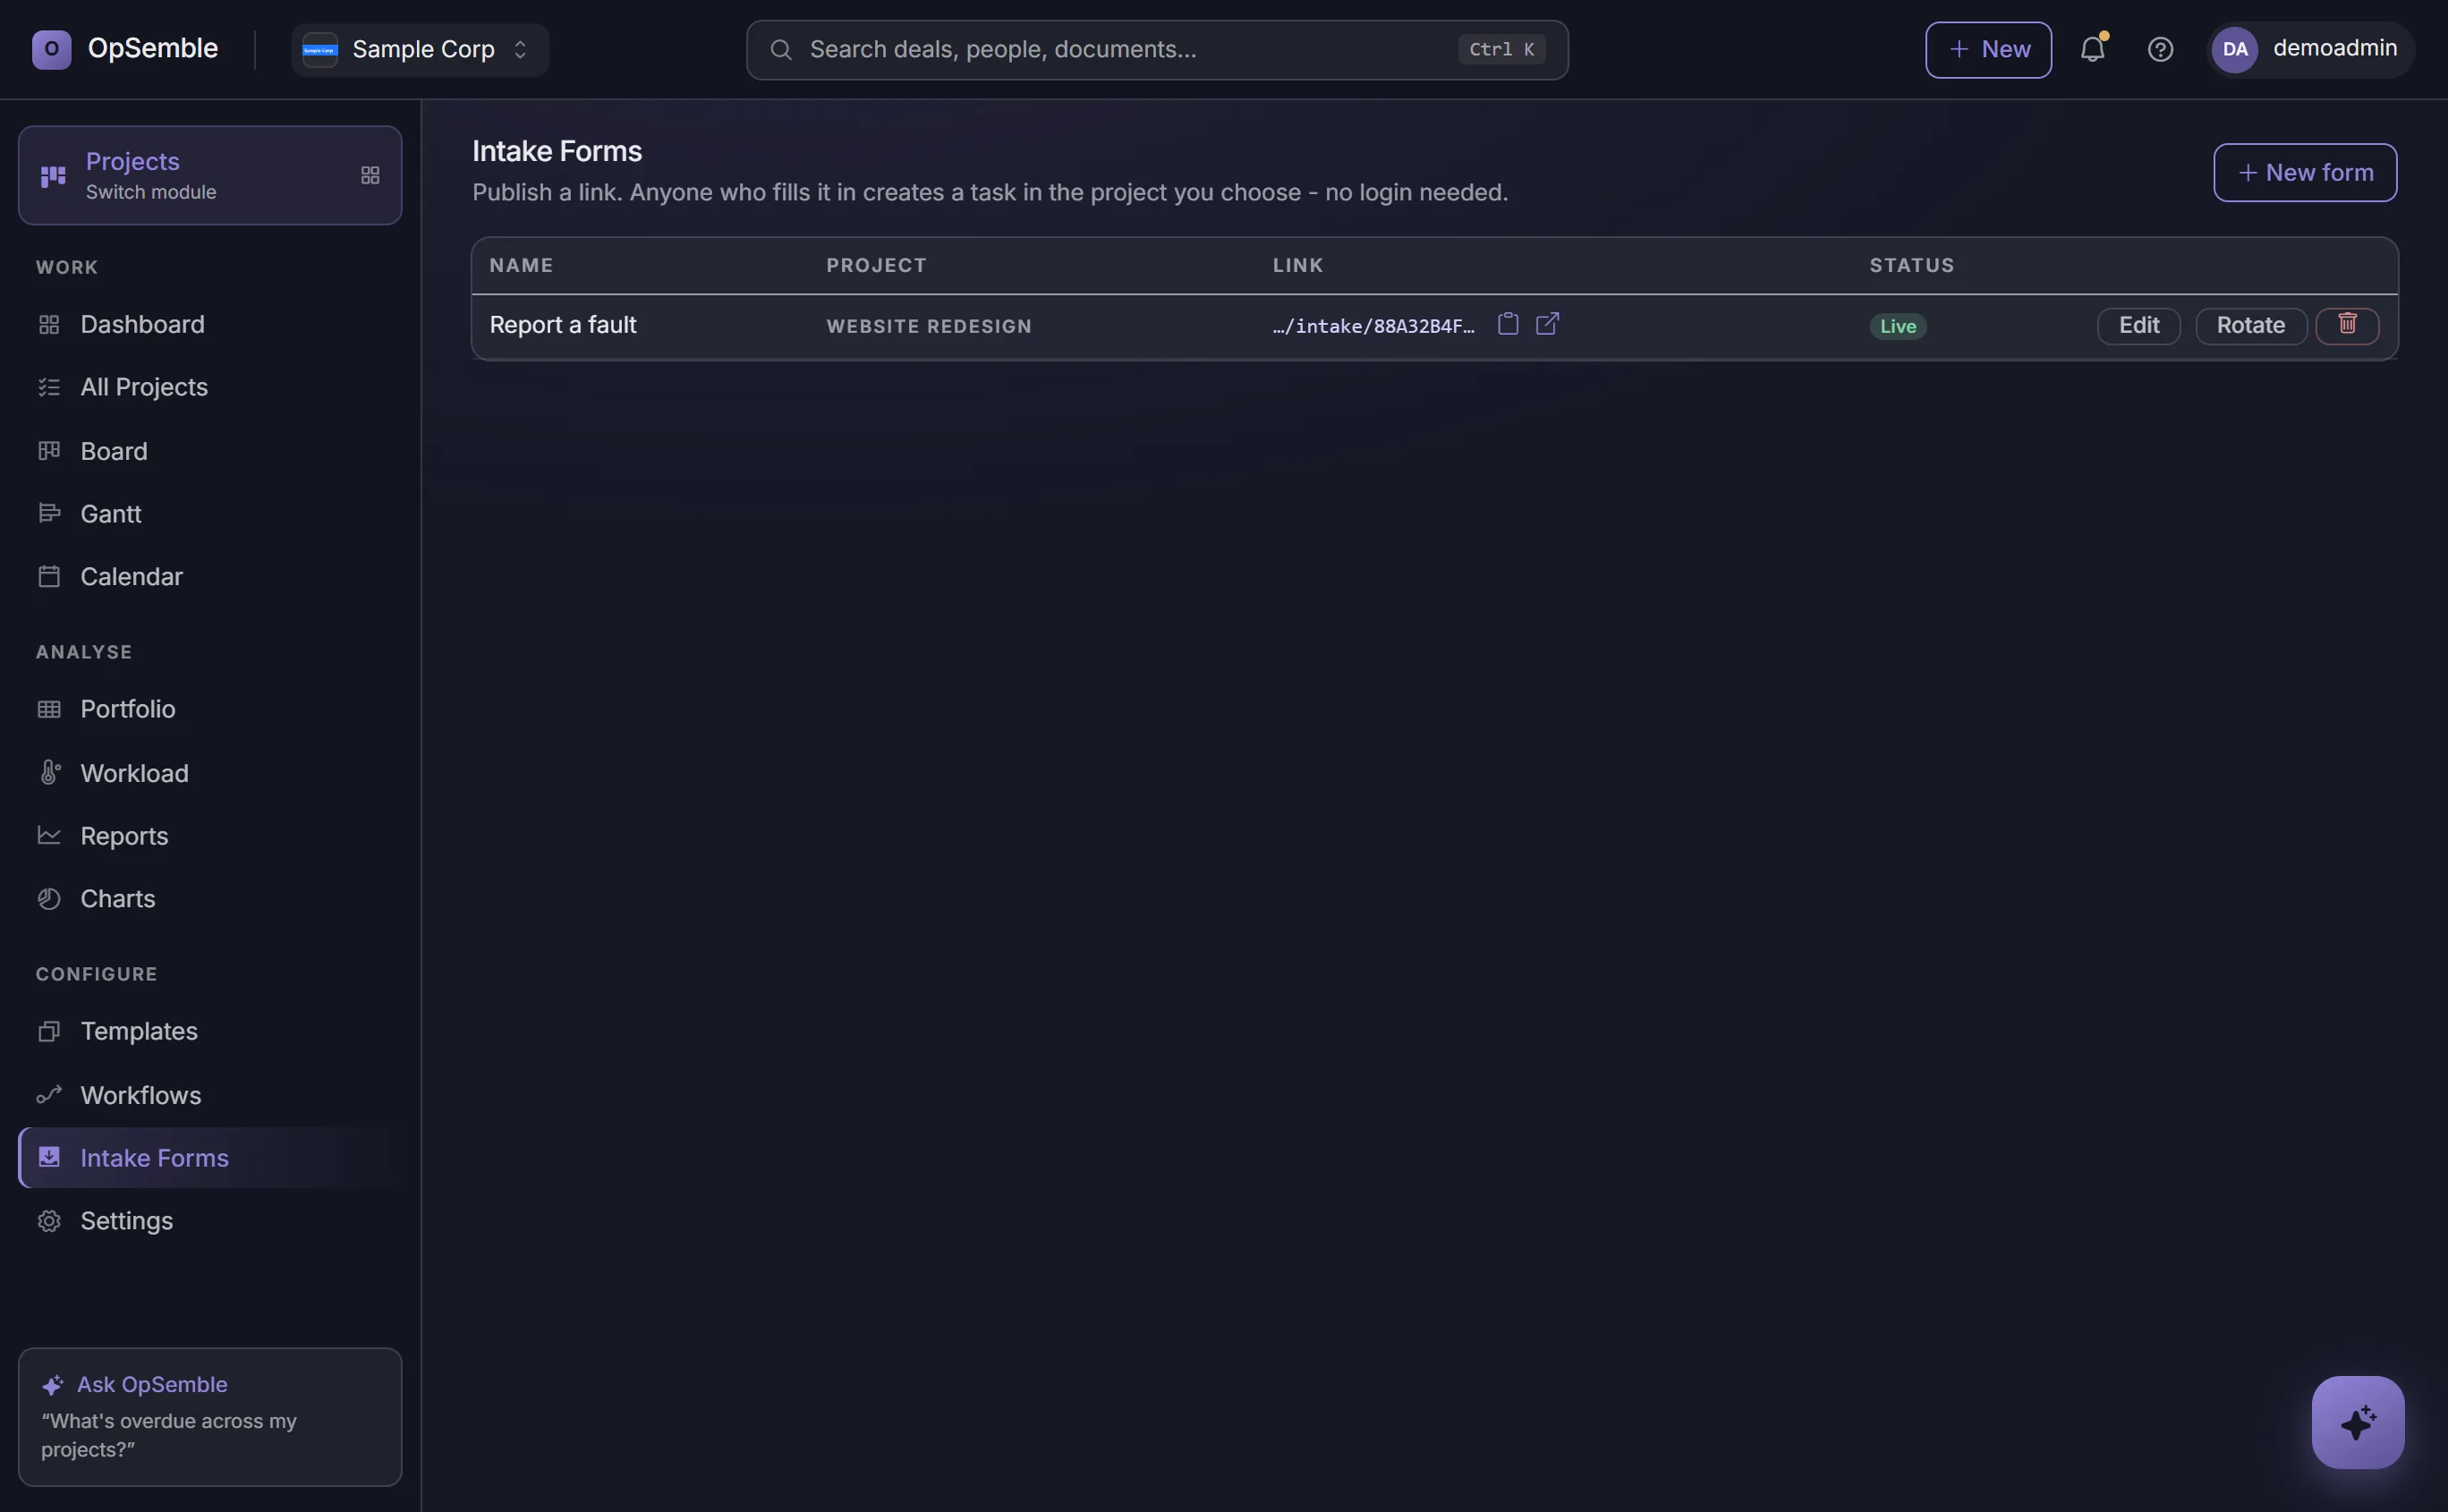Click the magnifier icon in the search bar
This screenshot has height=1512, width=2448.
(781, 49)
